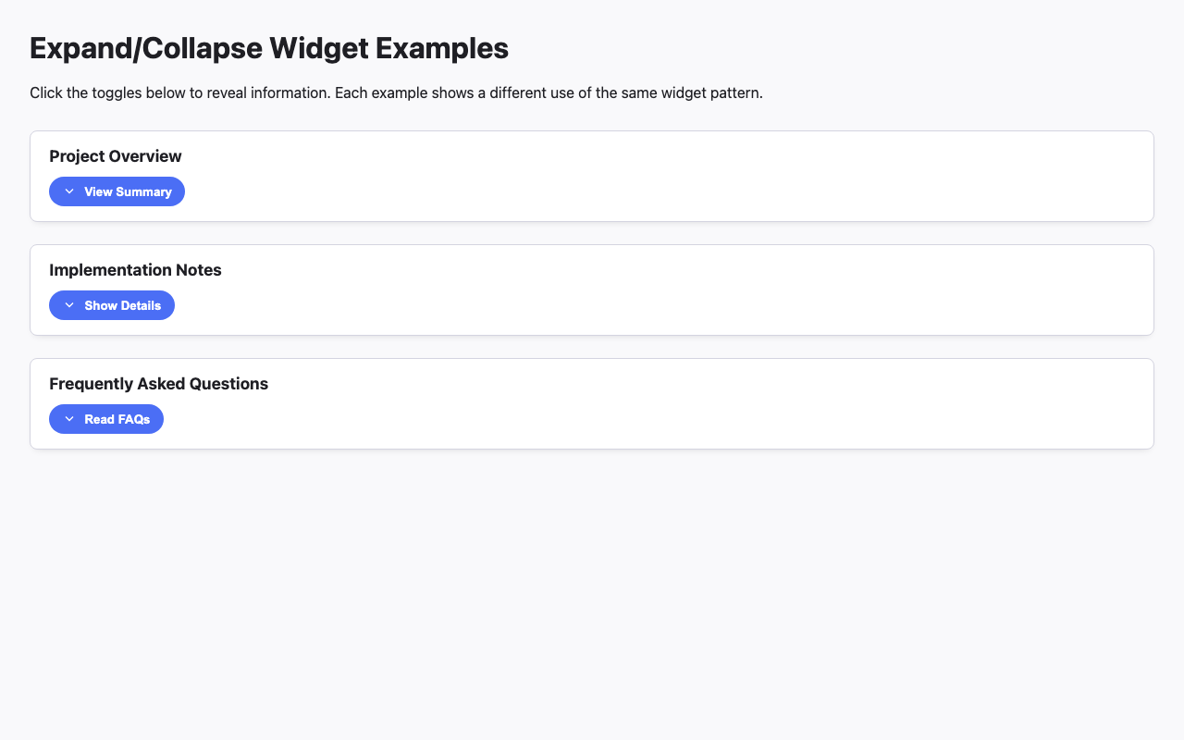Select the Project Overview heading
Screen dimensions: 1184x740
coord(115,156)
